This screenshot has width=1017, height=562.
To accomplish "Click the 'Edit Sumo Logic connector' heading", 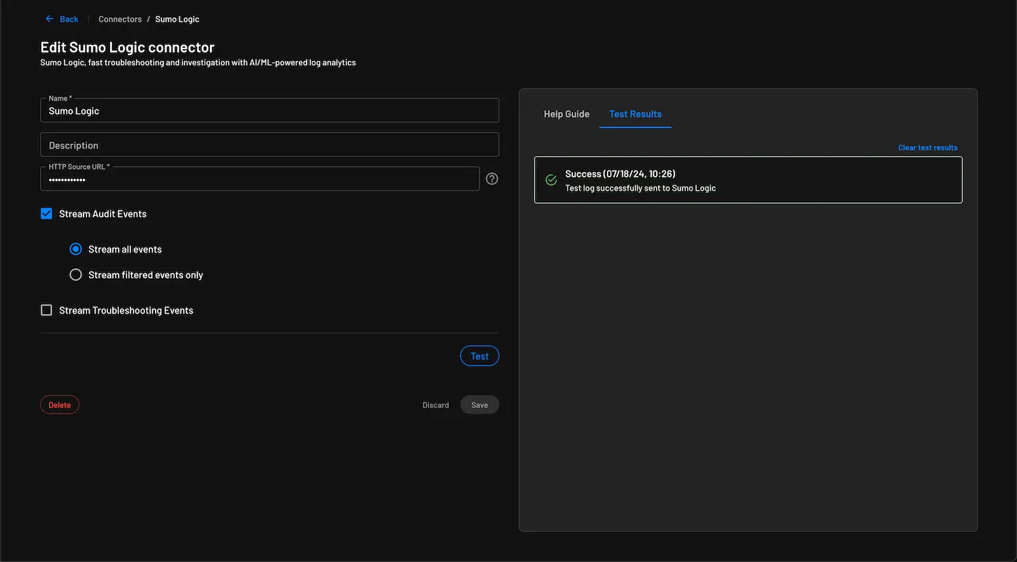I will point(127,47).
